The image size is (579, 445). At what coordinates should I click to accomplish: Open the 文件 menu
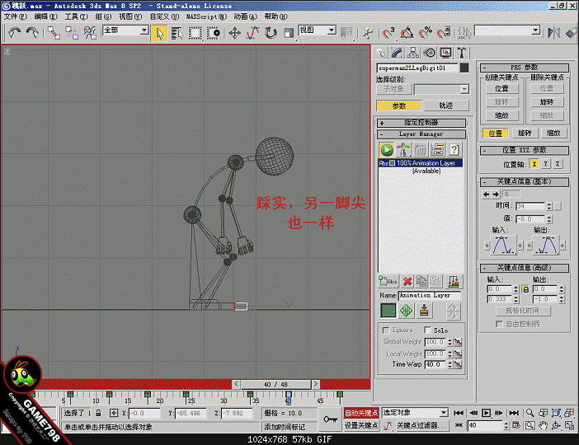coord(15,16)
